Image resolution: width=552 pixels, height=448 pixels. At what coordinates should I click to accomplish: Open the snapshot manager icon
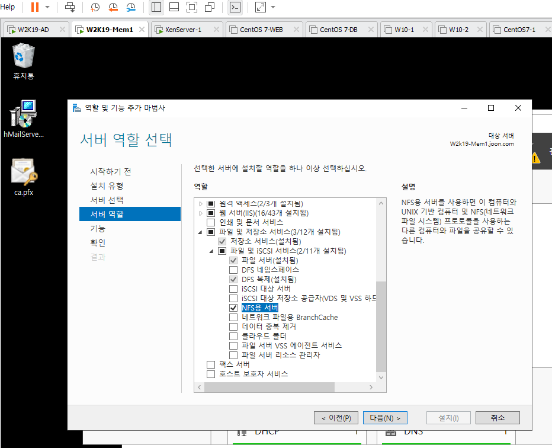(131, 7)
